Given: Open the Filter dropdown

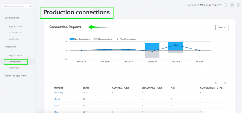Looking at the screenshot, I should coord(222,27).
